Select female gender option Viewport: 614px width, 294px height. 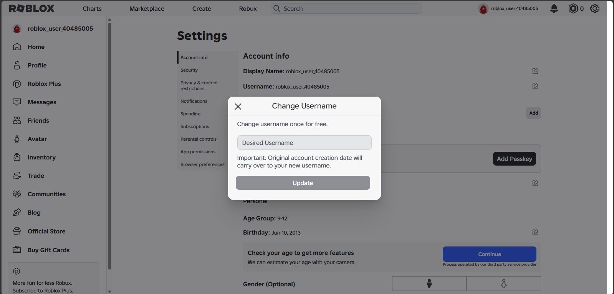click(504, 284)
